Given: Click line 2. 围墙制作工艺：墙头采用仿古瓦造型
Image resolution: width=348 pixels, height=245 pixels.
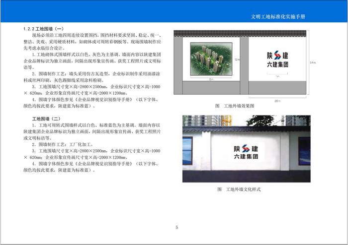Looking at the screenshot, I should 92,77.
